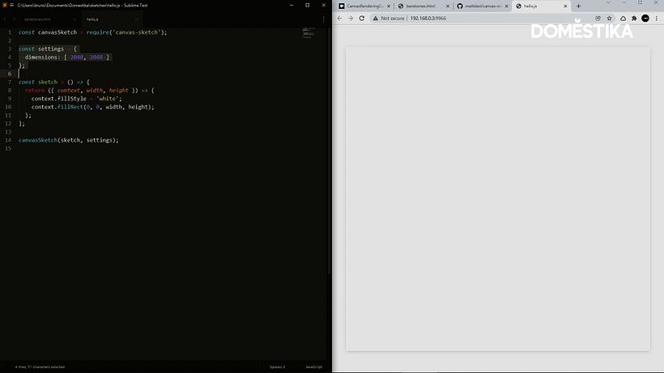Click the first 2048 dimension value
This screenshot has height=373, width=664.
[77, 57]
